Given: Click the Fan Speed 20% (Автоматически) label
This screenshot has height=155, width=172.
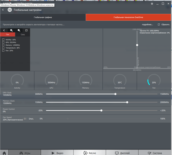Looking at the screenshot, I should 13,118.
